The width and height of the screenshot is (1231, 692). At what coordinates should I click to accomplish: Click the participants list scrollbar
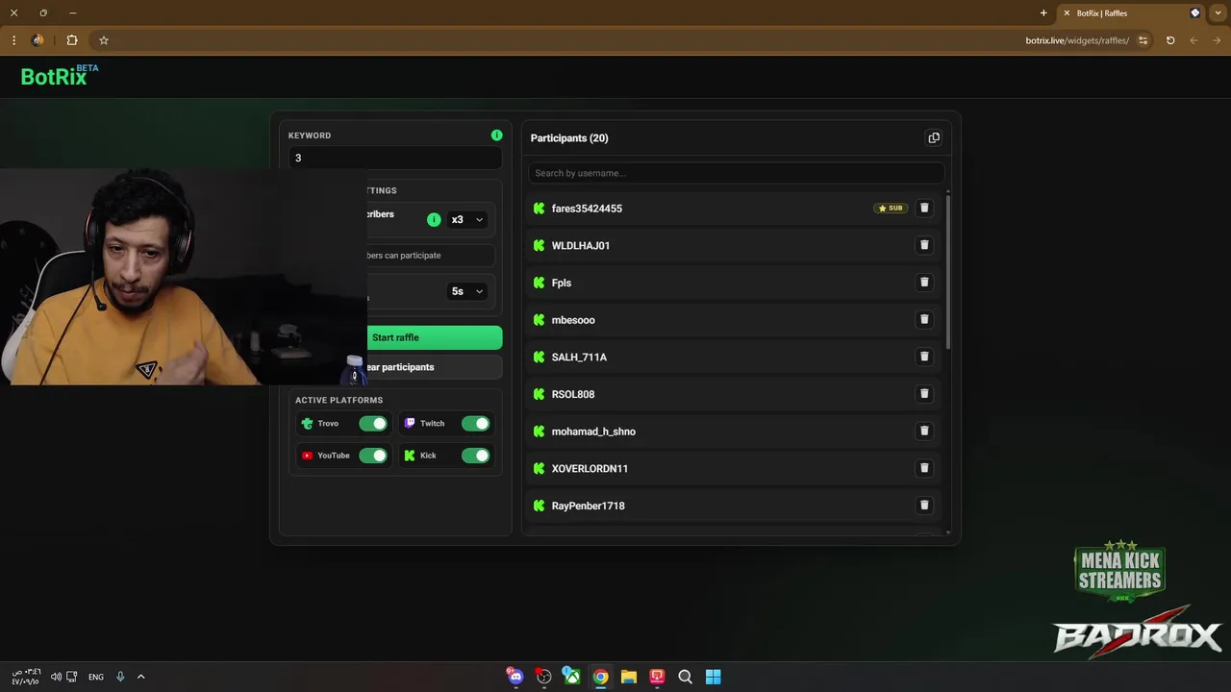click(948, 271)
